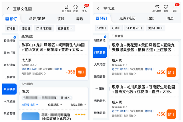Select 景点联票 in 宣纸文化园 sidebar
The height and width of the screenshot is (122, 183).
point(9,89)
